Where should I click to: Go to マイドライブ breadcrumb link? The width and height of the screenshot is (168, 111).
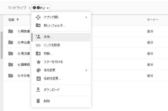17,8
